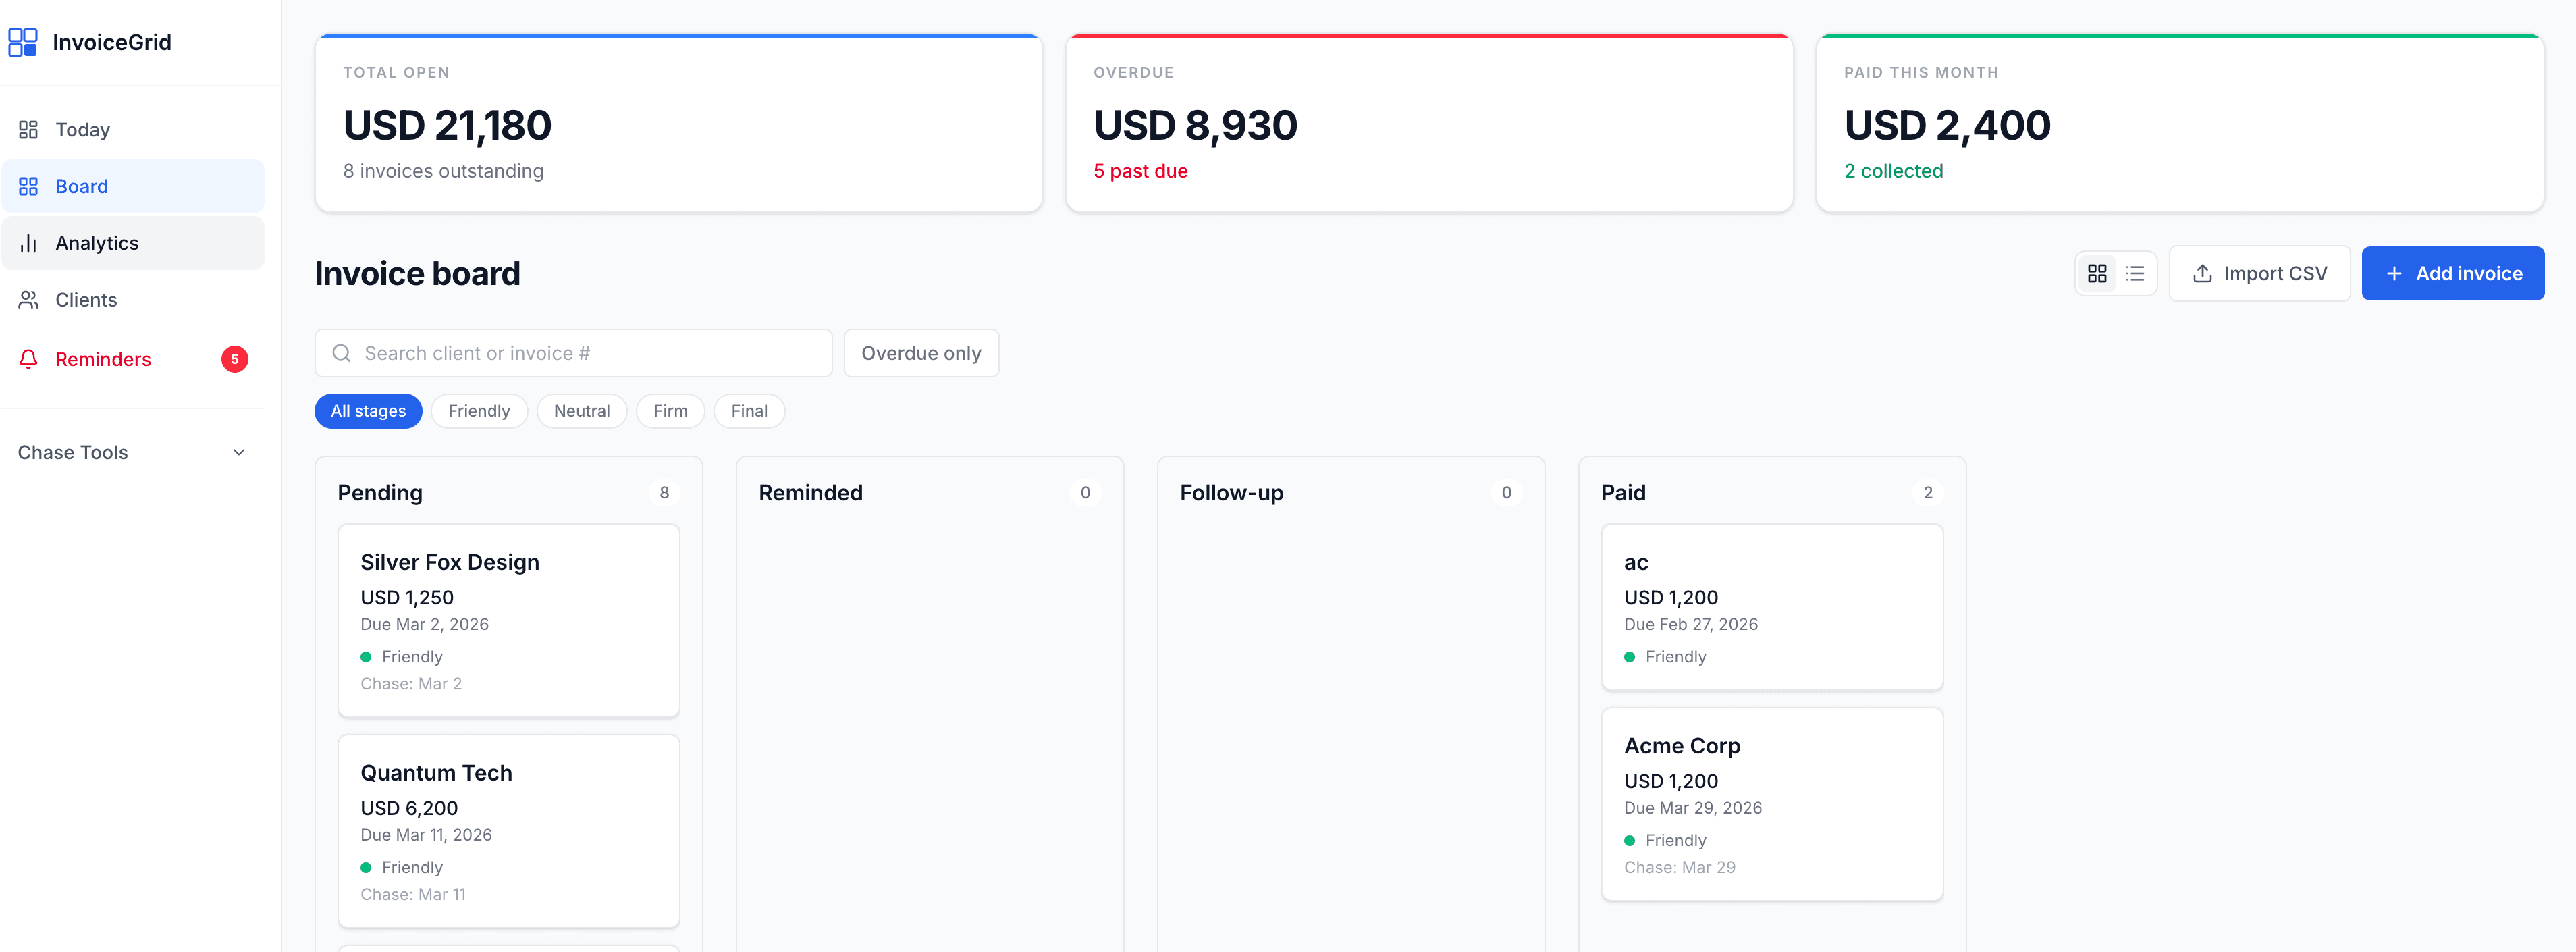Click the Reminders bell icon

[x=28, y=359]
